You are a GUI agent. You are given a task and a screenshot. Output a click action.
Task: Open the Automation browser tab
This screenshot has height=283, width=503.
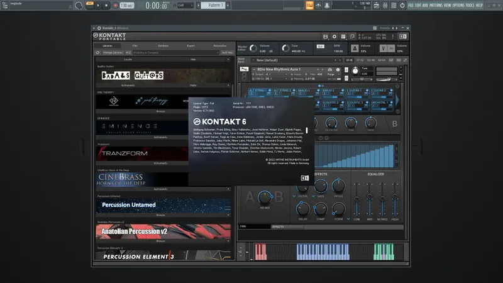click(220, 45)
